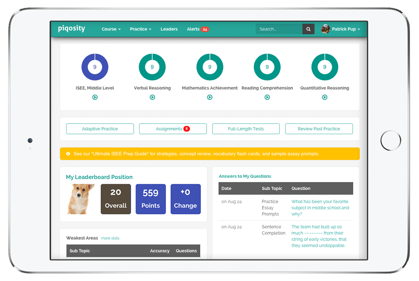419x281 pixels.
Task: Click play icon under Quantitative Reasoning
Action: (325, 97)
